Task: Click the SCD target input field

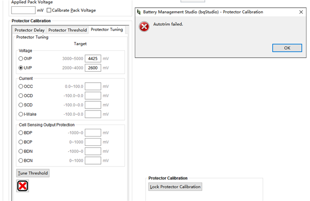Action: click(x=93, y=105)
